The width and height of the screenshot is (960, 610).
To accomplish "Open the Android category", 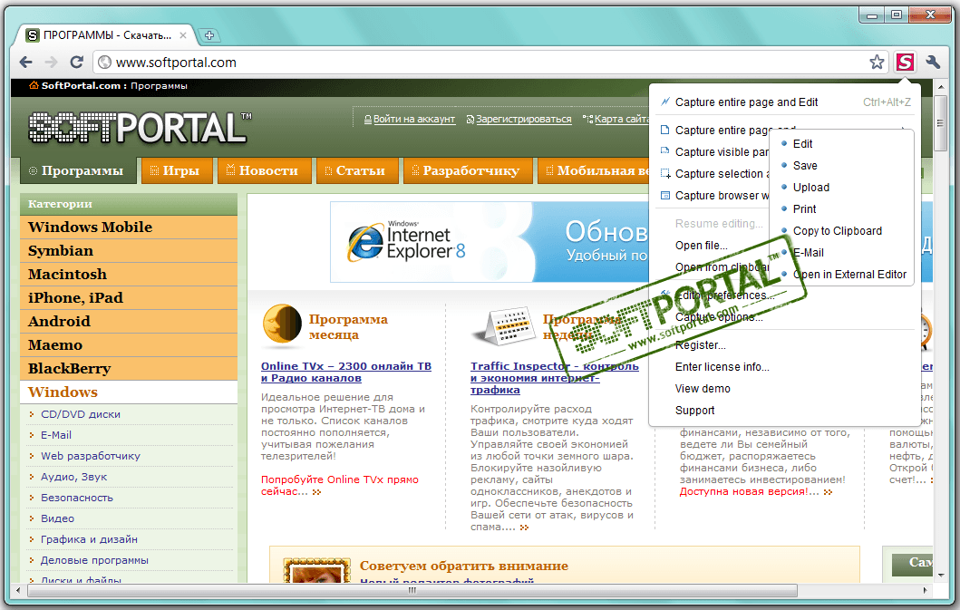I will pyautogui.click(x=129, y=322).
